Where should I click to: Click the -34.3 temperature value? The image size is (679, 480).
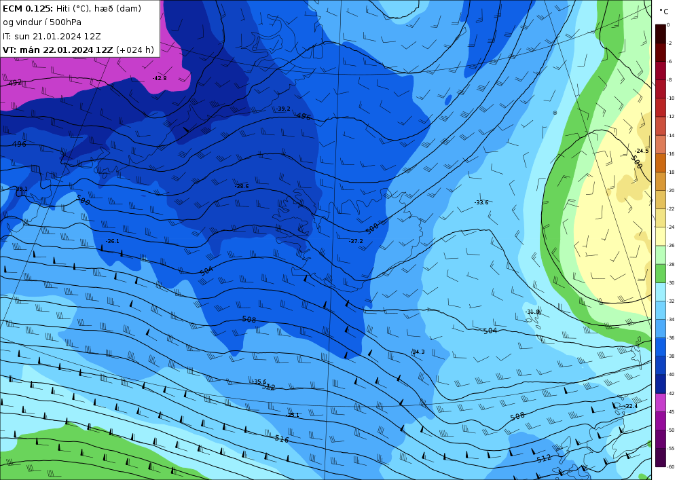(418, 352)
